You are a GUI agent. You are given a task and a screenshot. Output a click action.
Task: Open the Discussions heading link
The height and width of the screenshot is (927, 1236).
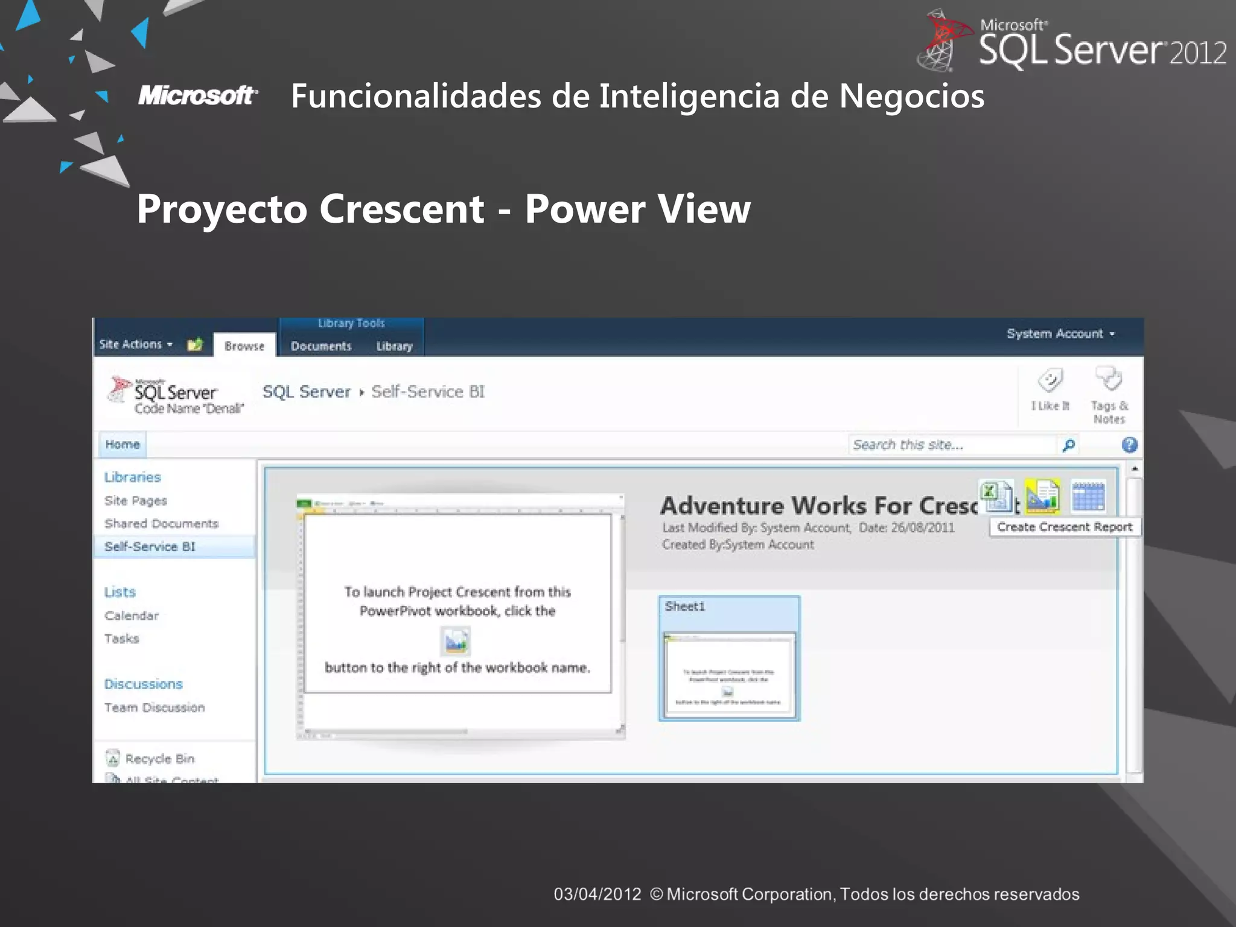pyautogui.click(x=143, y=684)
